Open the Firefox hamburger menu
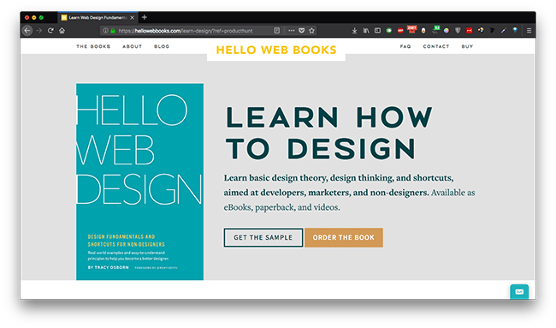556x328 pixels. tap(529, 31)
